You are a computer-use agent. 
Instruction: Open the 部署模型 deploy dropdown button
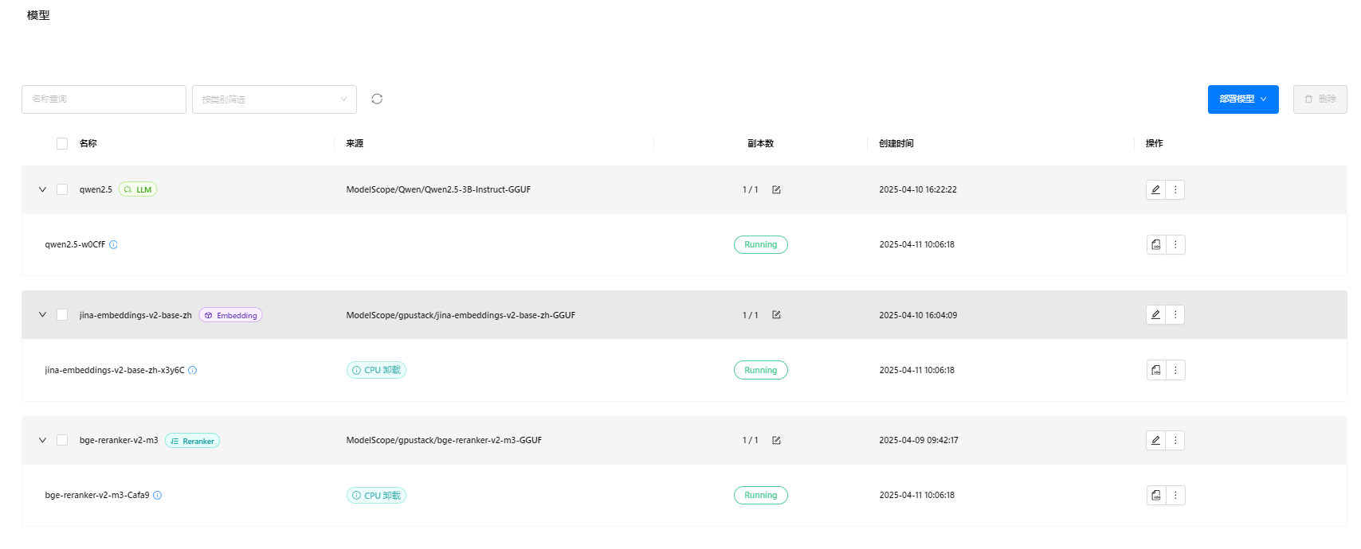click(x=1243, y=99)
